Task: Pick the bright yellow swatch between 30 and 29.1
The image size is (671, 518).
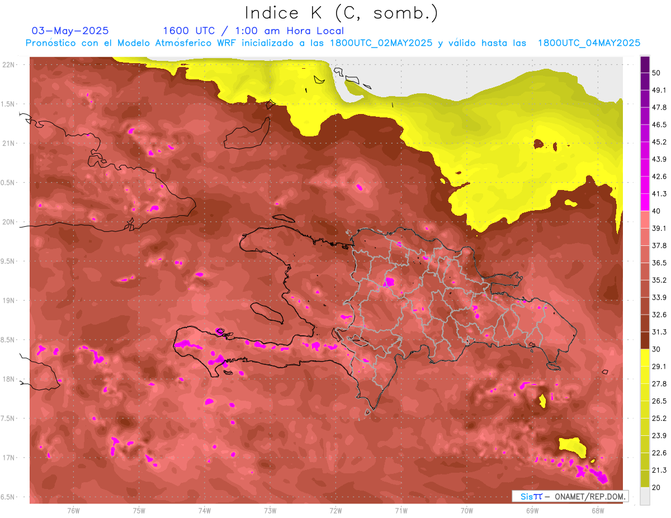Action: 645,358
